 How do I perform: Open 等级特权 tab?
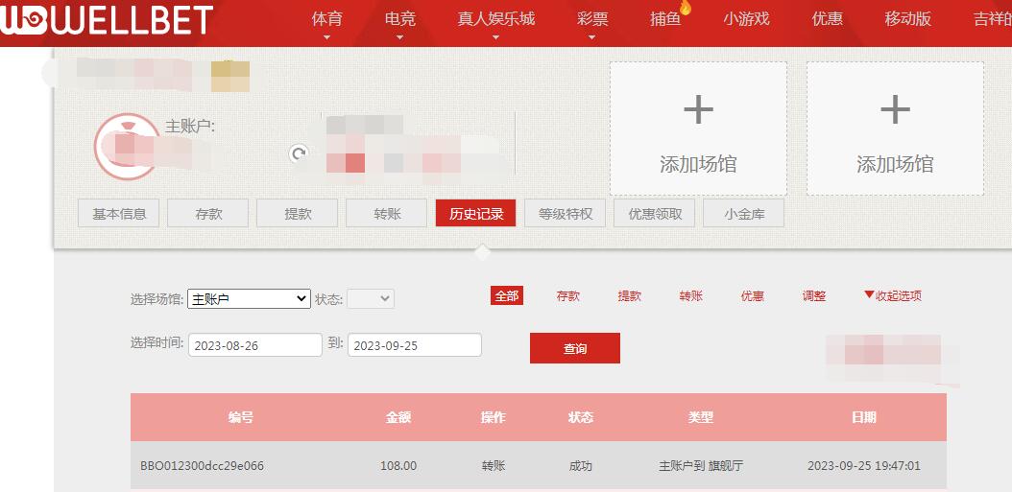click(x=566, y=214)
